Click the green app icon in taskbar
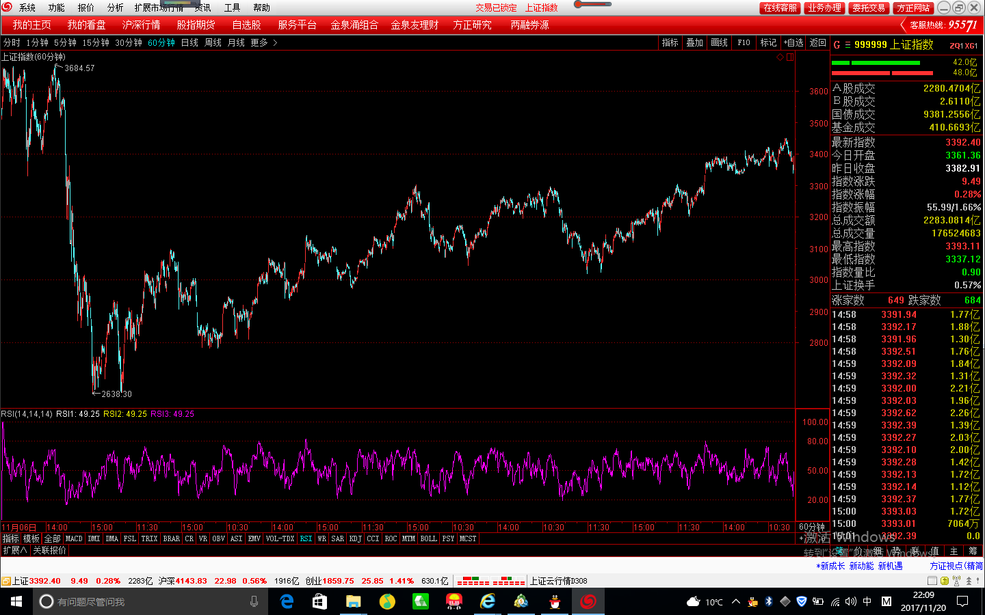The width and height of the screenshot is (985, 615). coord(421,601)
